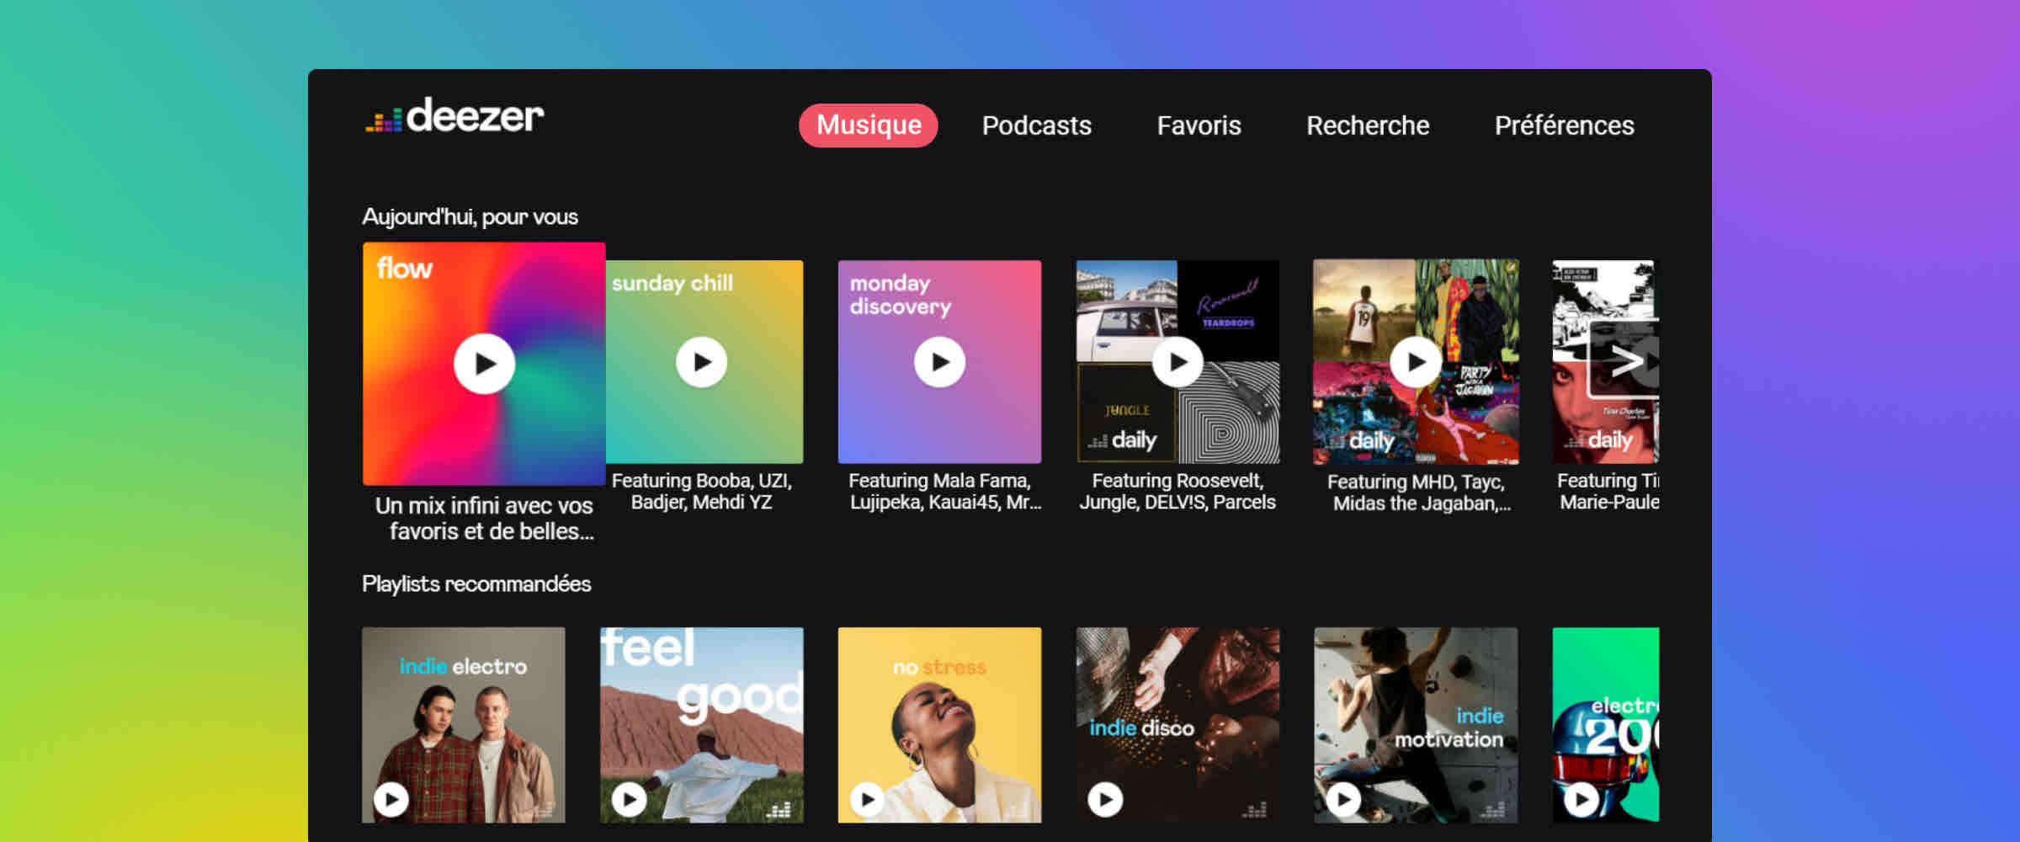Click 'Featuring MHD, Tayc' caption
The width and height of the screenshot is (2020, 842).
click(1419, 493)
